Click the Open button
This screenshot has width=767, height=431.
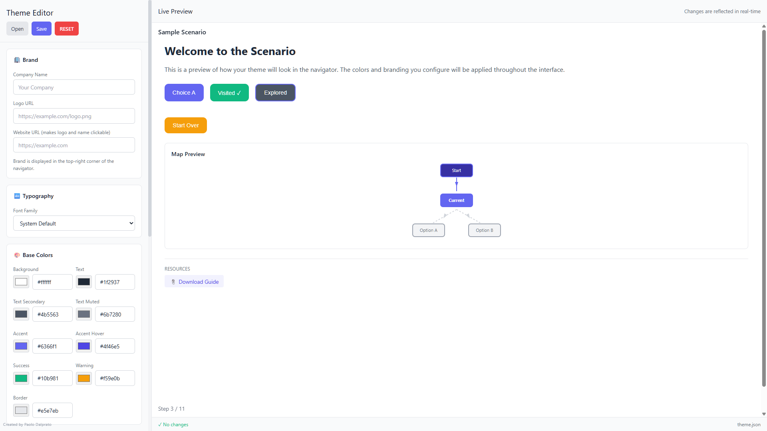(17, 29)
